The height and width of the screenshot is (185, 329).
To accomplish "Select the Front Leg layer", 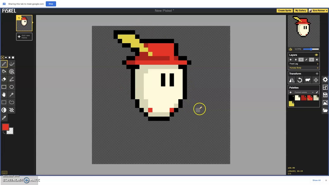I will point(304,64).
